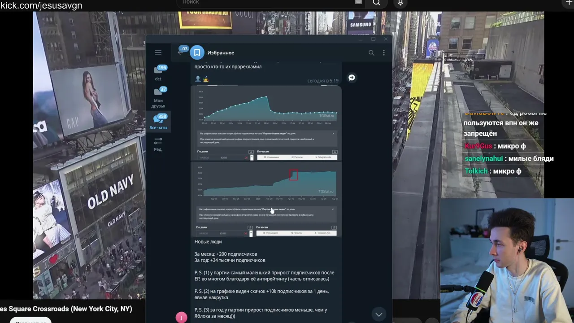Click the magnifier search button at top

tap(377, 3)
